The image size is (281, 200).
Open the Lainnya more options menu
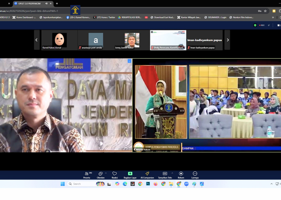point(195,175)
